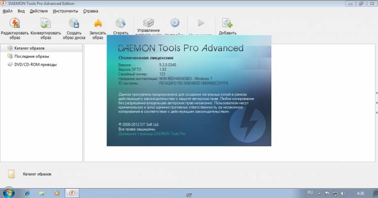Click the DAEMON Tools lightning logo in splash
Image resolution: width=378 pixels, height=198 pixels.
(x=248, y=125)
